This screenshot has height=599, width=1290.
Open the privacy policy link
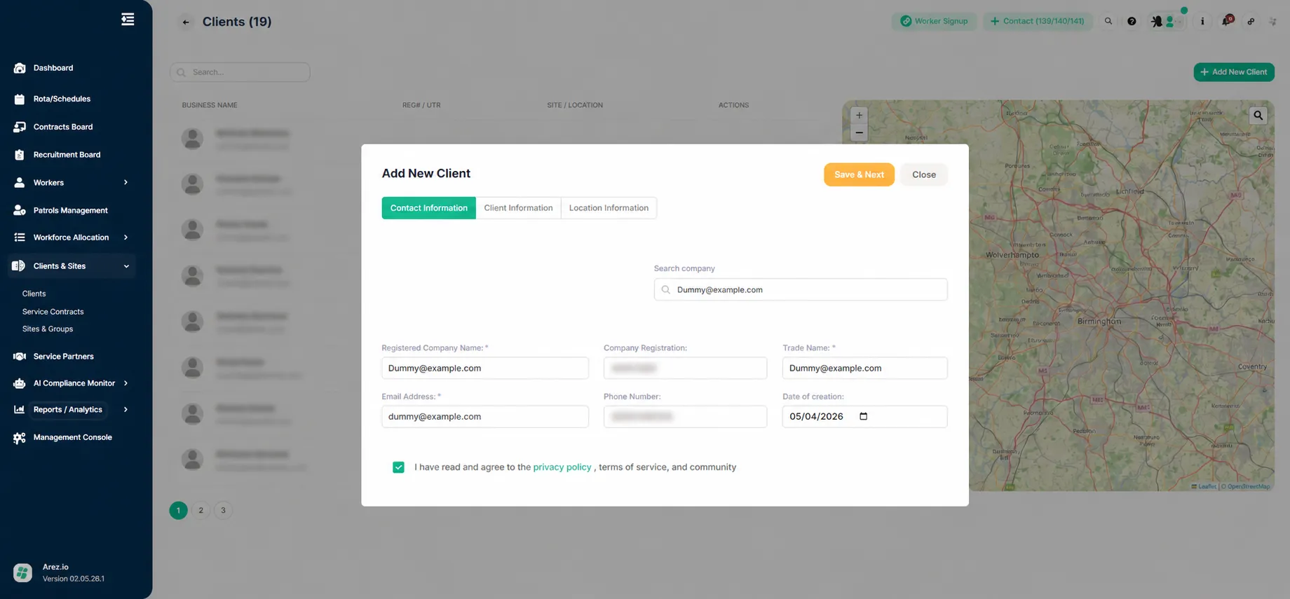562,467
